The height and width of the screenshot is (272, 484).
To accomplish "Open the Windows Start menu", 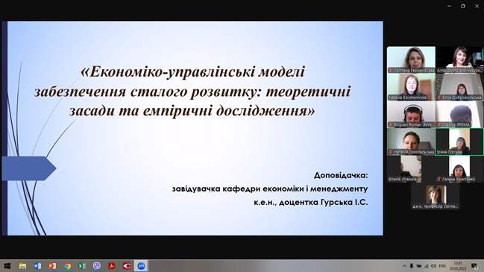I will [x=7, y=266].
